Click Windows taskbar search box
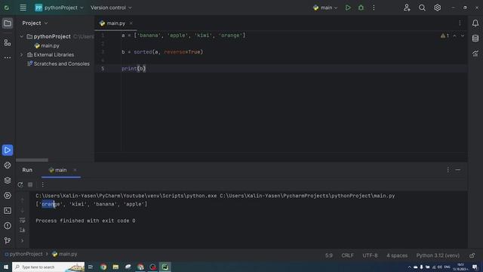This screenshot has width=483, height=272. tap(48, 267)
